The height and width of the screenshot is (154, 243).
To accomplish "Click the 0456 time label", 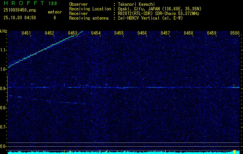I will (x=142, y=33).
